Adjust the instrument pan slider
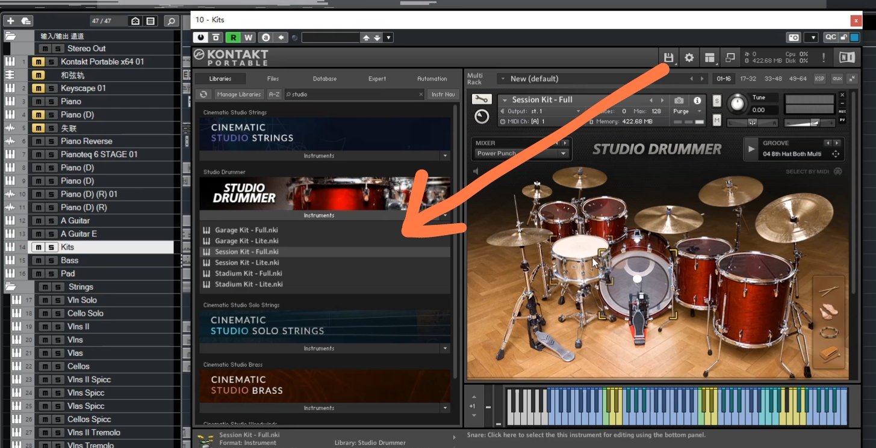The height and width of the screenshot is (448, 876). click(752, 122)
